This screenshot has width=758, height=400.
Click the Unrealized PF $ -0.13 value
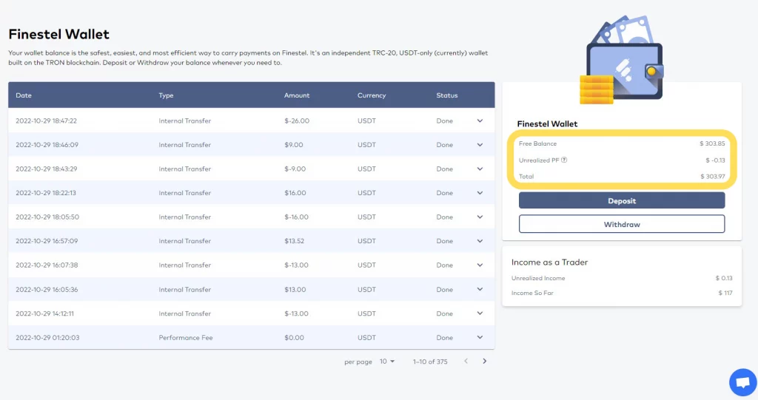click(x=715, y=160)
